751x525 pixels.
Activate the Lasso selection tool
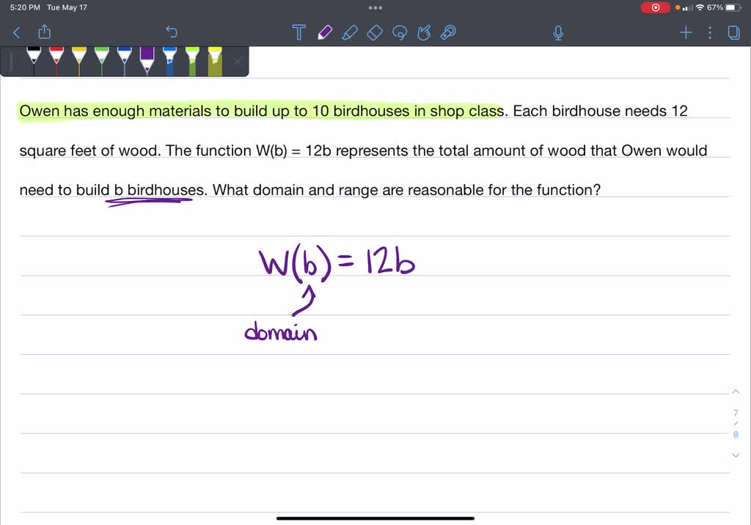tap(399, 32)
